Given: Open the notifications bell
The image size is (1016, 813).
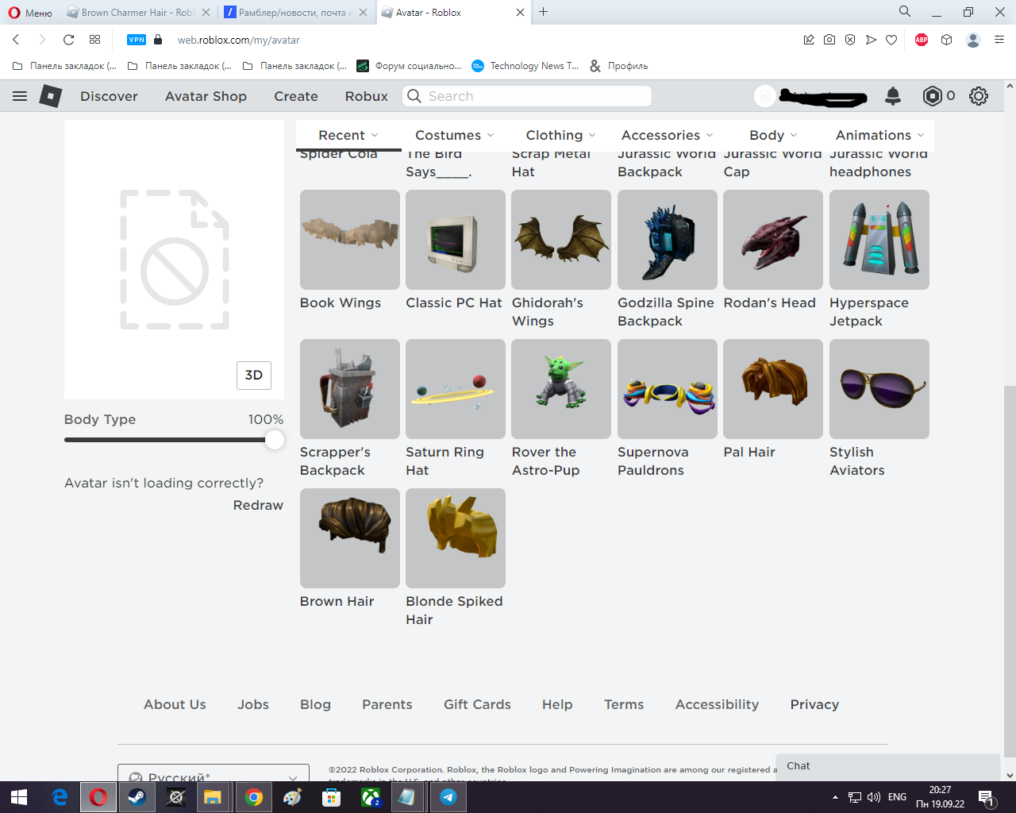Looking at the screenshot, I should (x=893, y=96).
